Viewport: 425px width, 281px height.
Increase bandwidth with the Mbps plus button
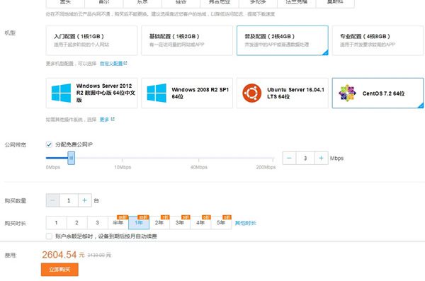[321, 159]
